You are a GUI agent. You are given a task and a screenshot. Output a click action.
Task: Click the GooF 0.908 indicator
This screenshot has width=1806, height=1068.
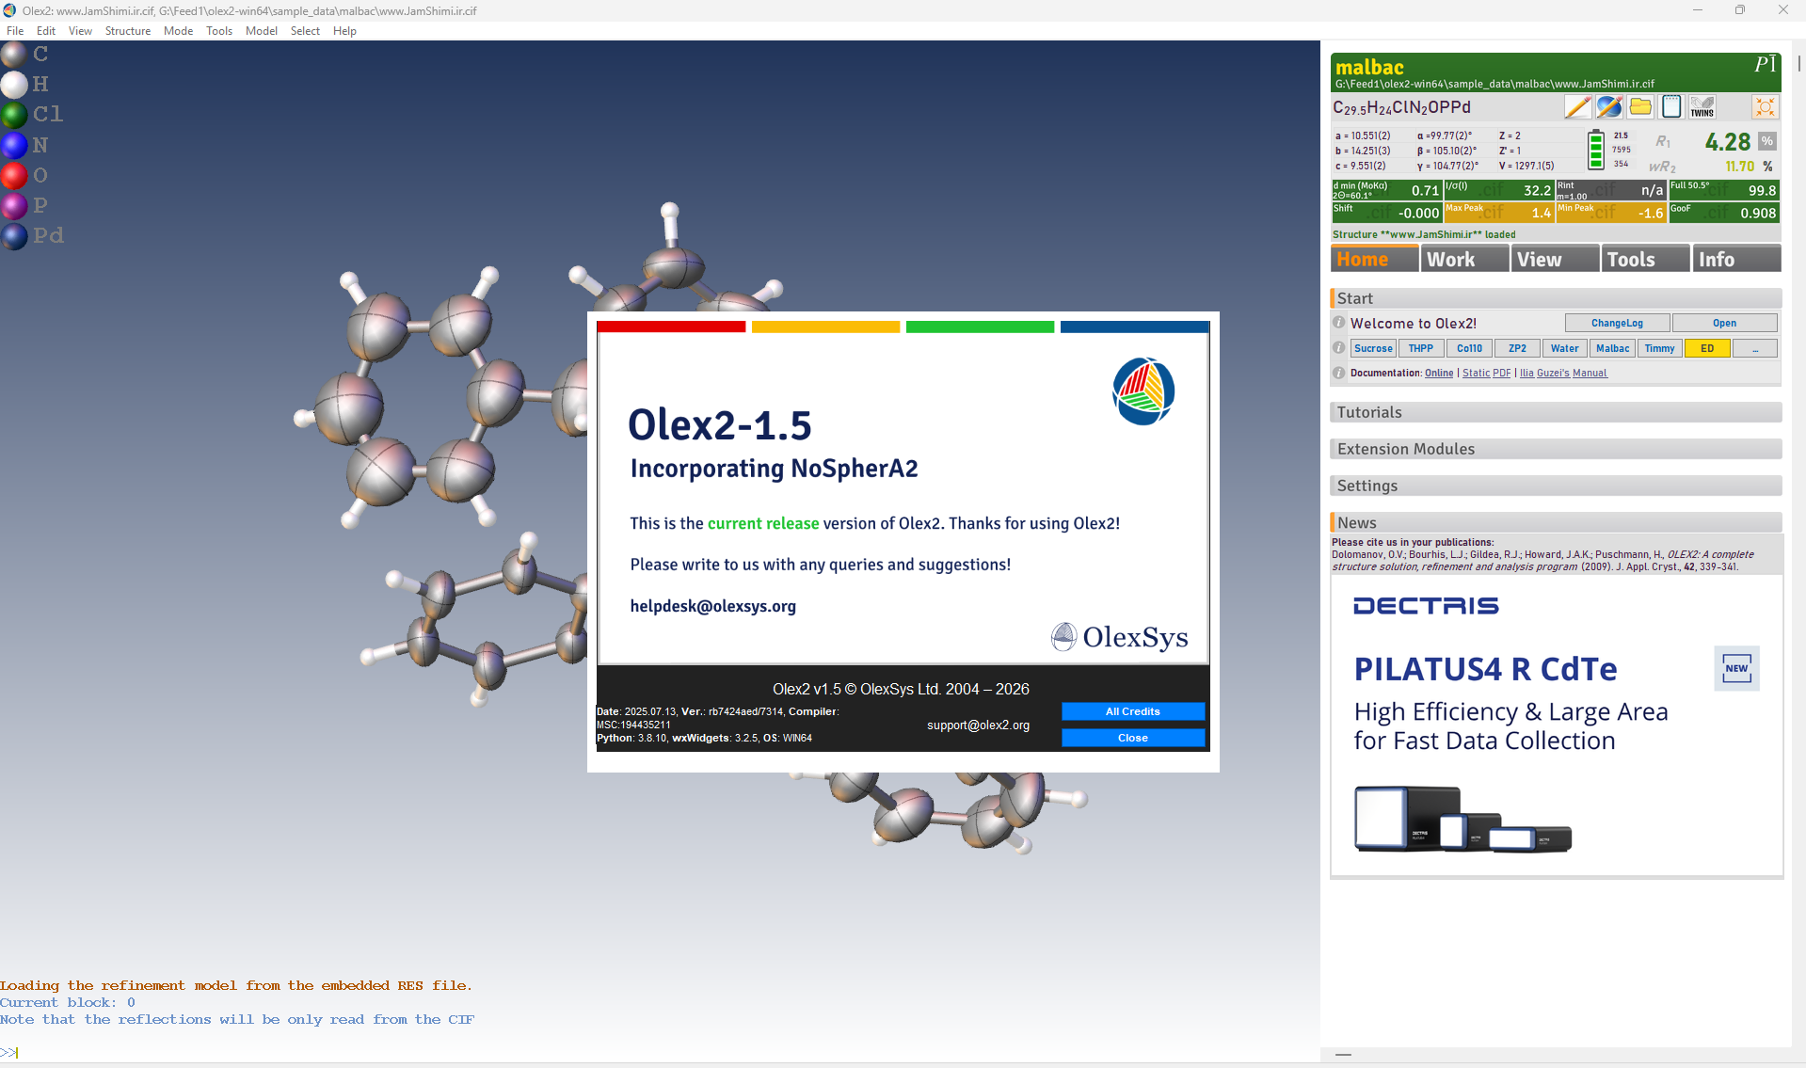(1724, 213)
